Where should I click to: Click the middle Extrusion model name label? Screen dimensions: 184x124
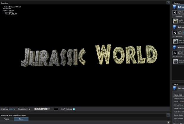point(181,27)
